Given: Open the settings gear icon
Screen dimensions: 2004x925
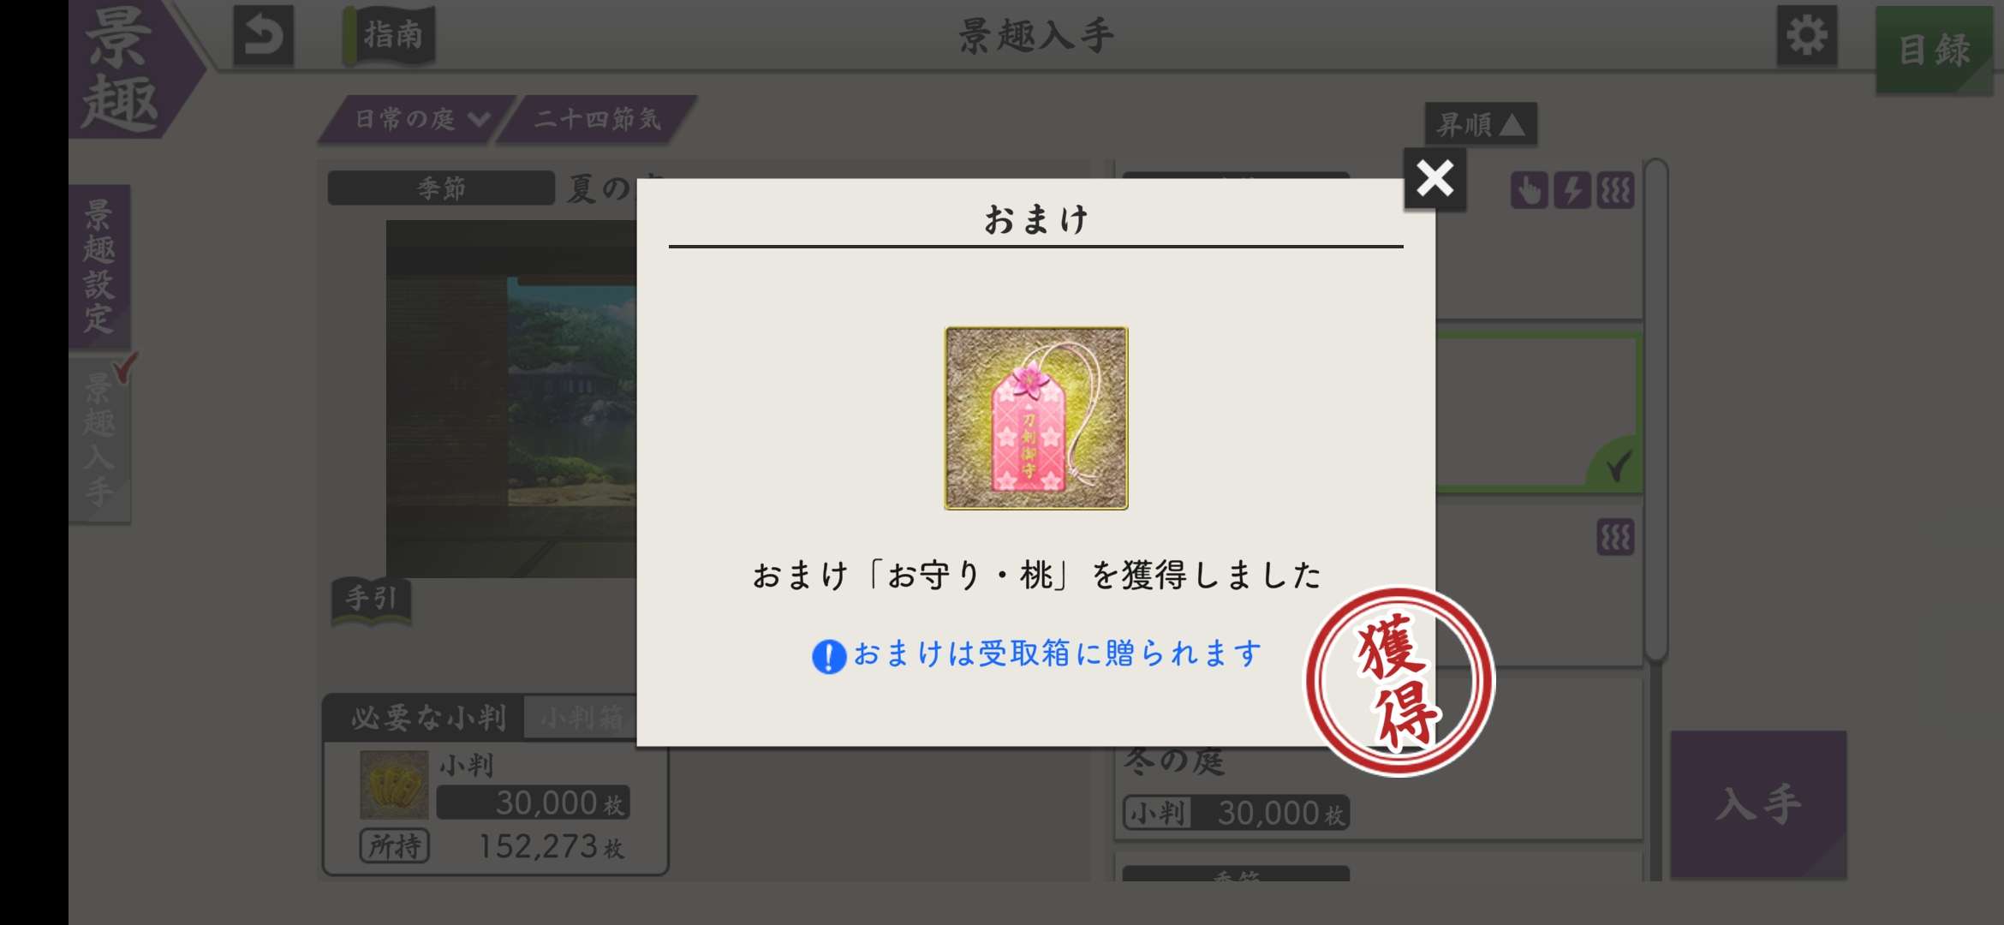Looking at the screenshot, I should [x=1806, y=36].
